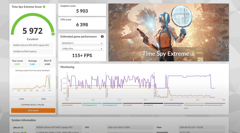Click the Monitoring frequency line chart
240x133 pixels.
[142, 86]
